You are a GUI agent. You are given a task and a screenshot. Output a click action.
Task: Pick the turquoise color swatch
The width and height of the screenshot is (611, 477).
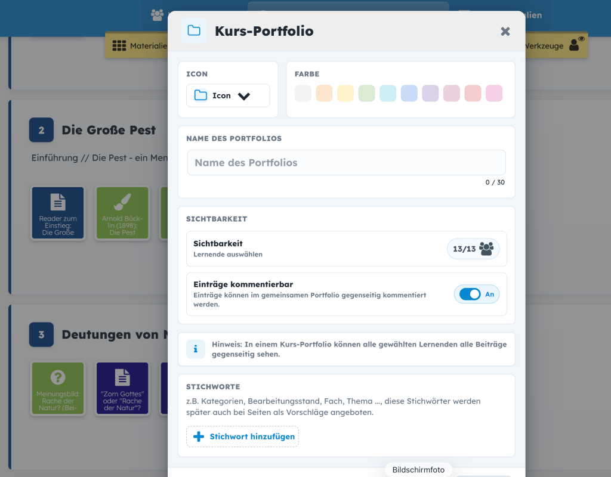click(388, 94)
